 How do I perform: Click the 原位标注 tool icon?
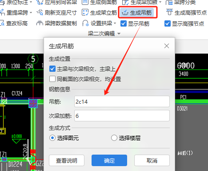pos(2,2)
